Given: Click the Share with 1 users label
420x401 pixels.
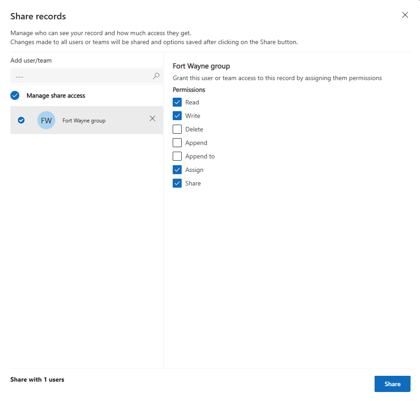Looking at the screenshot, I should (x=37, y=379).
